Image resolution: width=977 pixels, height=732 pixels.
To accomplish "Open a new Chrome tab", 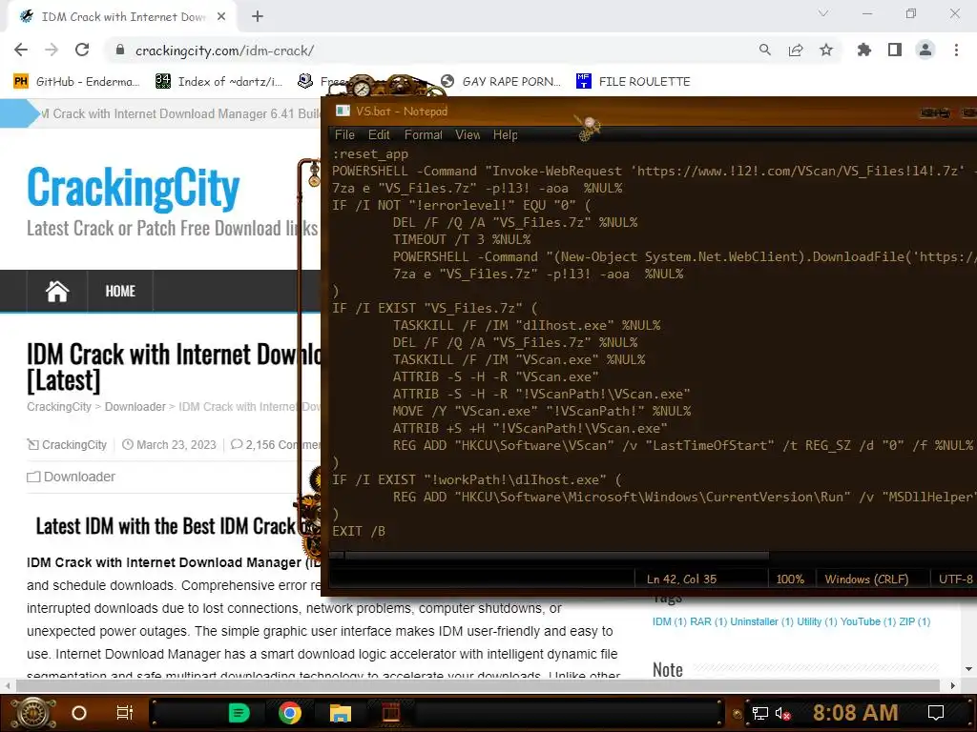I will point(258,17).
